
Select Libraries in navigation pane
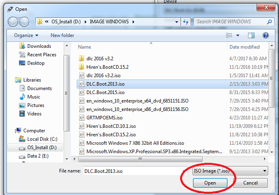pyautogui.click(x=28, y=80)
